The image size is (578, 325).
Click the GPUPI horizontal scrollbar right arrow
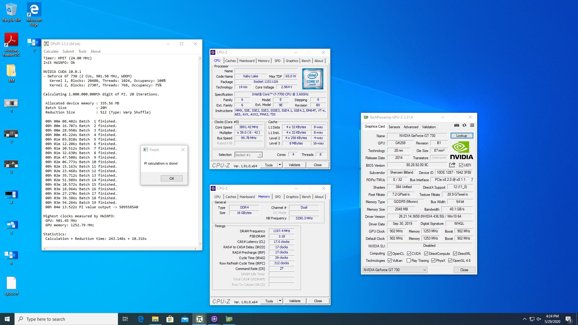click(x=195, y=249)
